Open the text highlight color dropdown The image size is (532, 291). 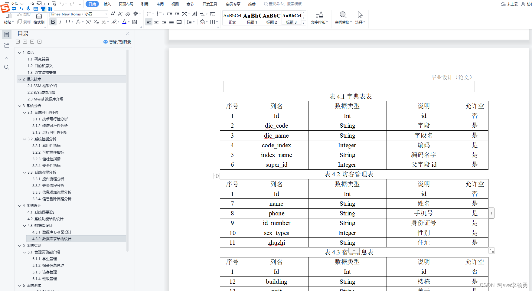point(119,22)
